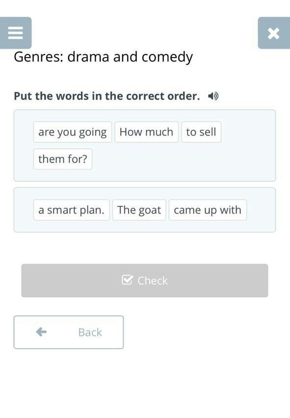Image resolution: width=290 pixels, height=418 pixels.
Task: Close the exercise with the X button
Action: pyautogui.click(x=274, y=33)
